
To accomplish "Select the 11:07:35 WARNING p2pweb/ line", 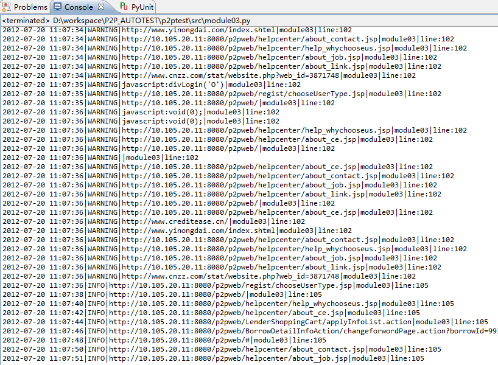I will [x=169, y=103].
